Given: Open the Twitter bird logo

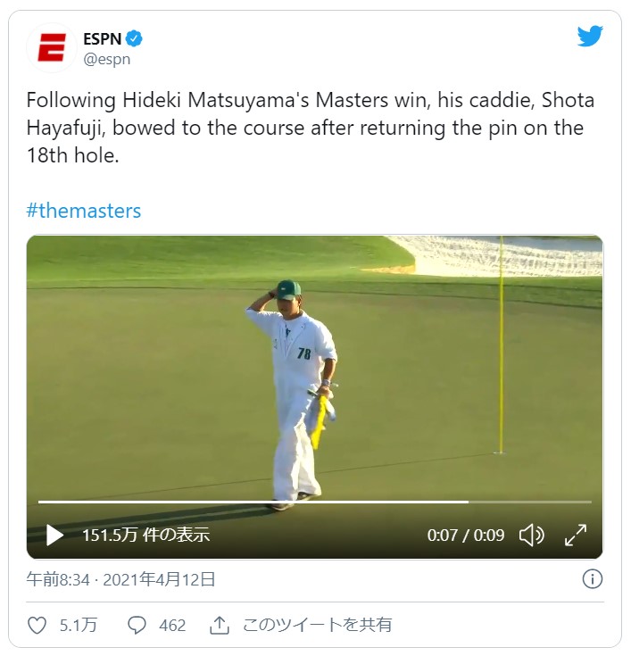Looking at the screenshot, I should 590,37.
